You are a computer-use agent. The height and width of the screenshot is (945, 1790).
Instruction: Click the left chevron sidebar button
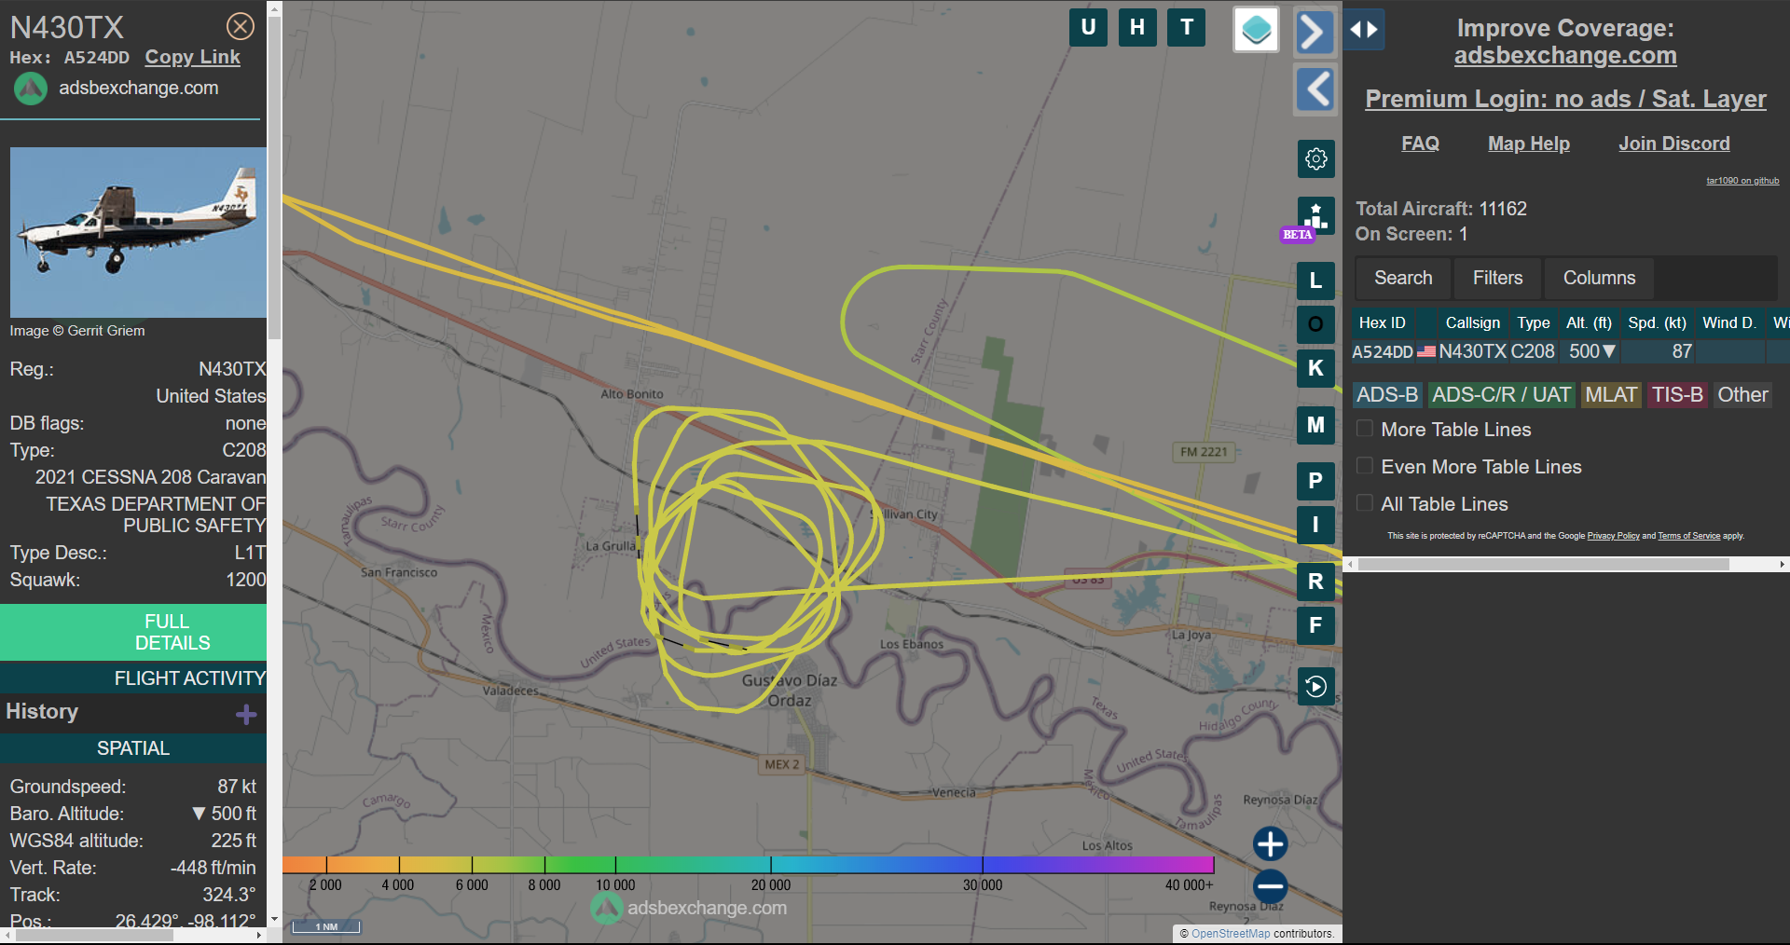point(1315,89)
